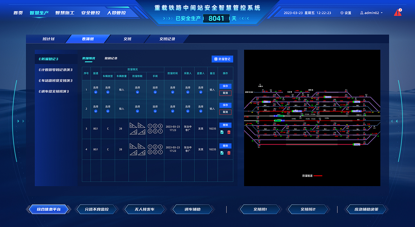Open 人员管控 in top navigation
The height and width of the screenshot is (227, 415).
pos(116,13)
